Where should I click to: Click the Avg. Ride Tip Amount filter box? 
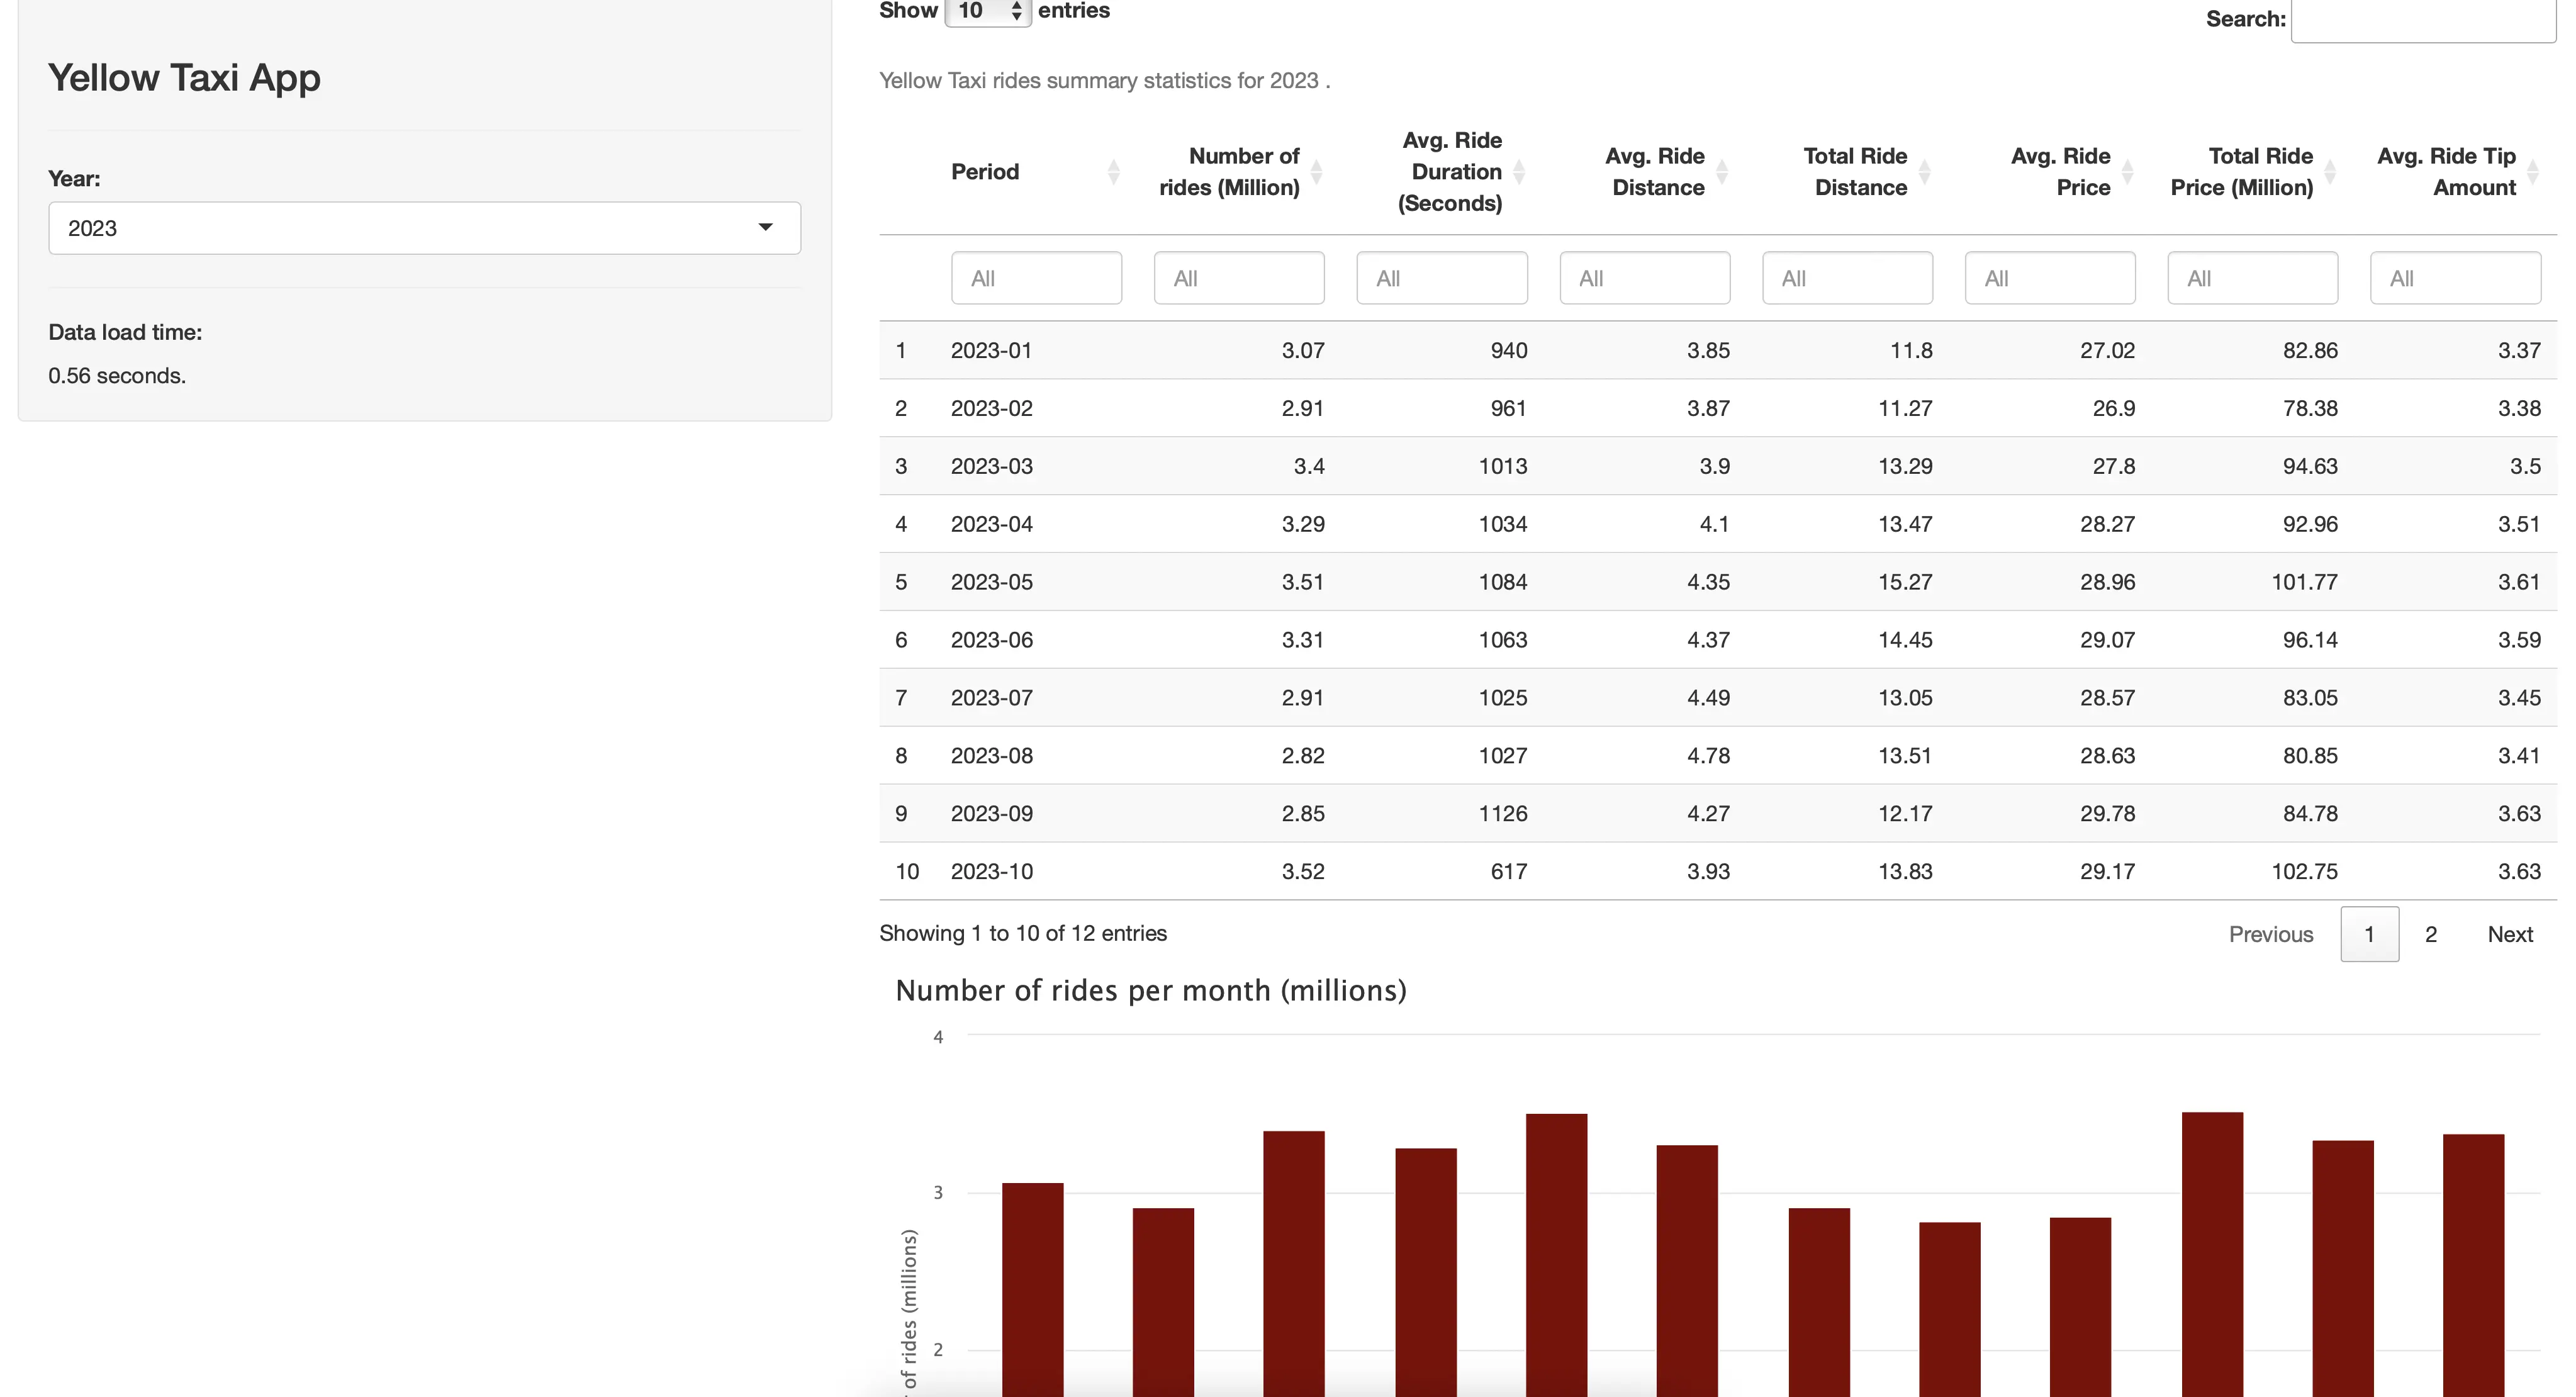2456,278
